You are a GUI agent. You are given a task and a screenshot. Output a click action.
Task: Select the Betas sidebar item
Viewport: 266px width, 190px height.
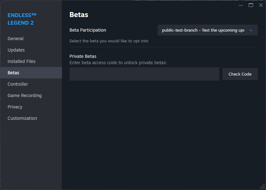(13, 73)
